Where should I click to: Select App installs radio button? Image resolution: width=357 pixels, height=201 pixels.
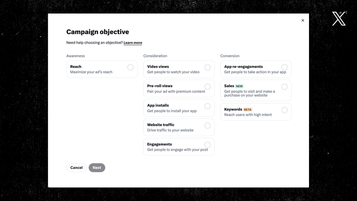coord(208,106)
